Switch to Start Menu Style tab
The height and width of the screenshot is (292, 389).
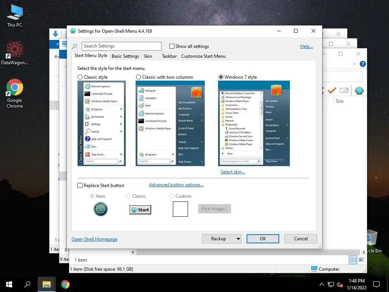click(91, 56)
